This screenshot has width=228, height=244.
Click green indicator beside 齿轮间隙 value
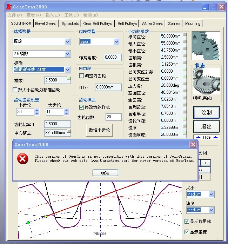click(185, 119)
